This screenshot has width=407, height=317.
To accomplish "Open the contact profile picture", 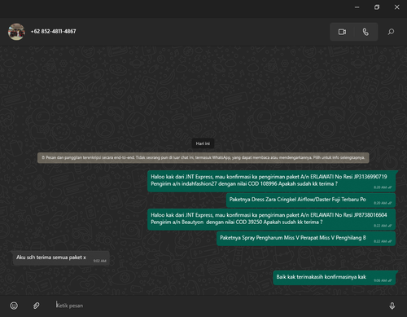I will coord(16,32).
